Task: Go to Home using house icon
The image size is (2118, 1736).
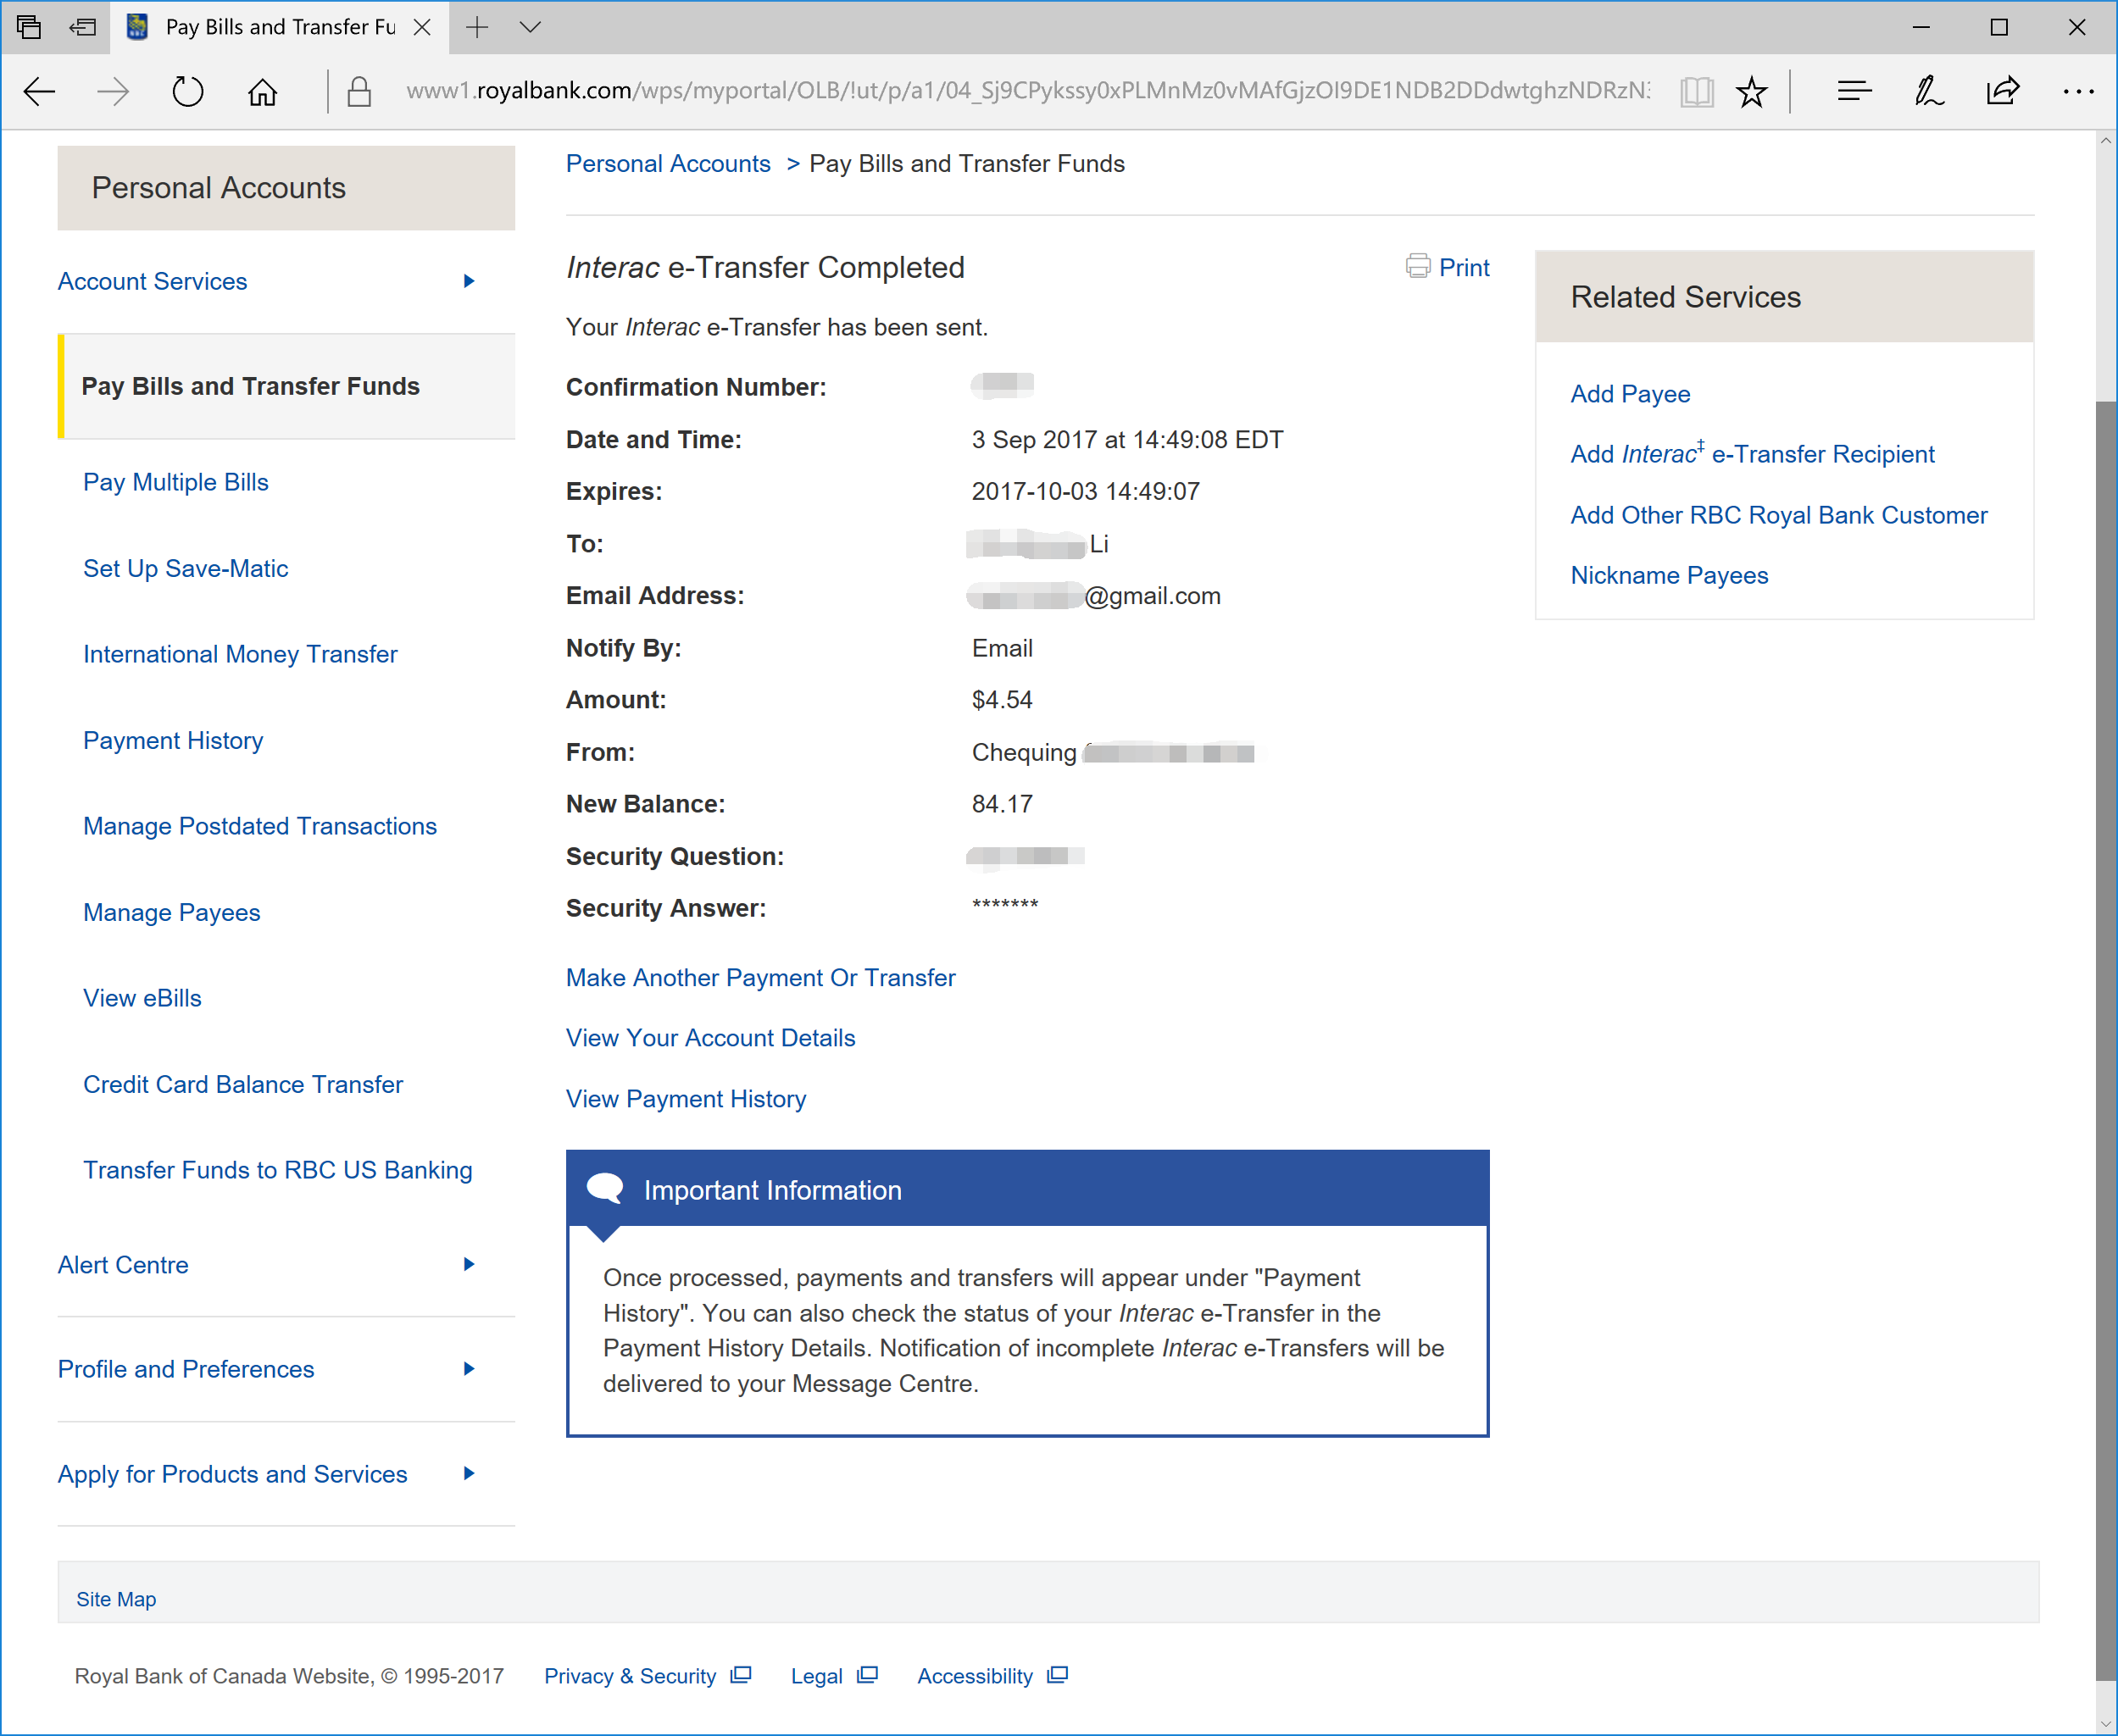Action: 262,92
